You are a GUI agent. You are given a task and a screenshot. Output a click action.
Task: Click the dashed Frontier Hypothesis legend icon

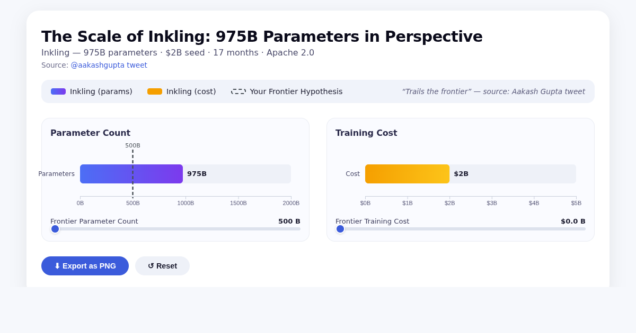click(x=238, y=91)
